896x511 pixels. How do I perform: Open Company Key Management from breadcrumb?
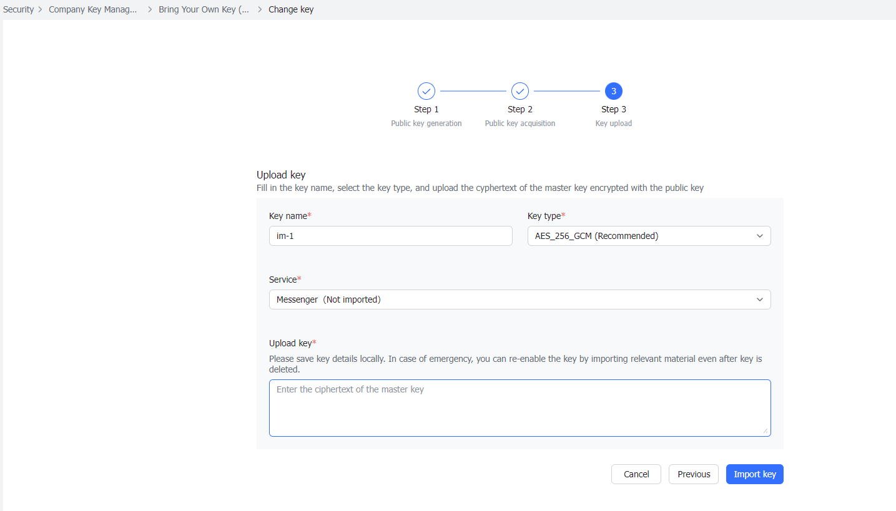(x=93, y=9)
